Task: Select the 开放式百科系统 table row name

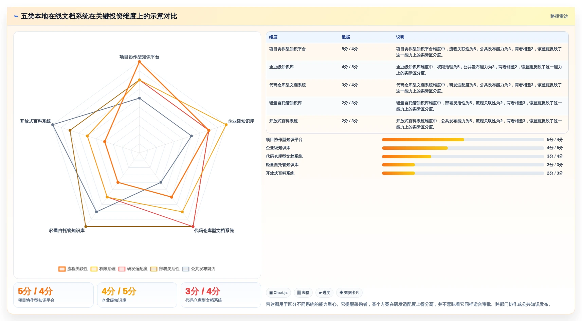Action: click(283, 121)
